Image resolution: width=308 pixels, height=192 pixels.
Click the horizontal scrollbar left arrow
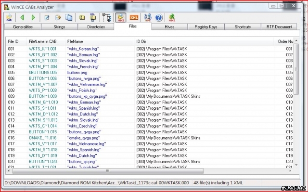(9, 171)
